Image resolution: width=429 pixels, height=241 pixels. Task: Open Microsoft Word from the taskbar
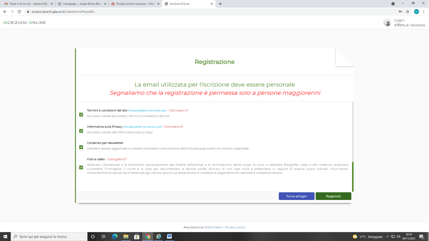[x=169, y=236]
